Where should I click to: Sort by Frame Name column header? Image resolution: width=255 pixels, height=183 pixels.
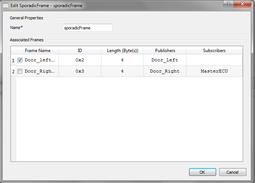38,51
